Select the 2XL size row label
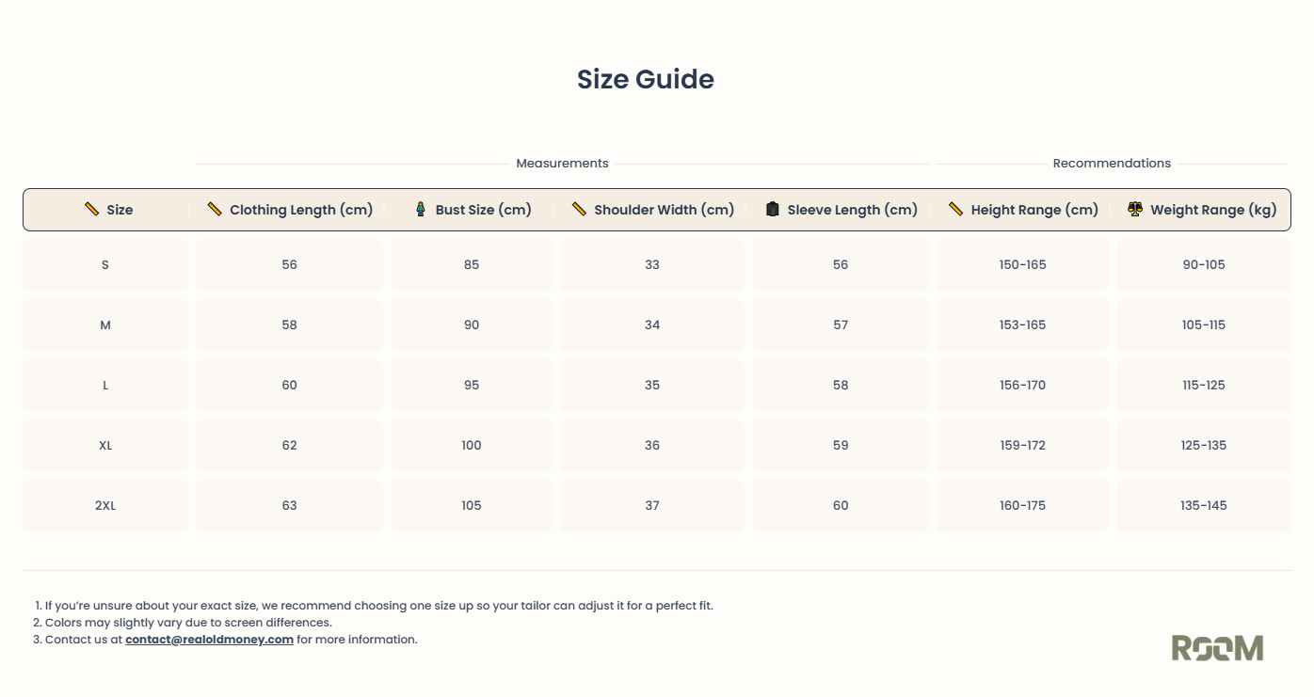 pyautogui.click(x=105, y=506)
